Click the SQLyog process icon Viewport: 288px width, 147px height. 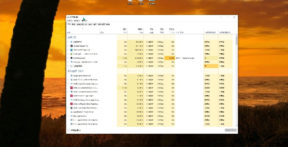(x=71, y=62)
